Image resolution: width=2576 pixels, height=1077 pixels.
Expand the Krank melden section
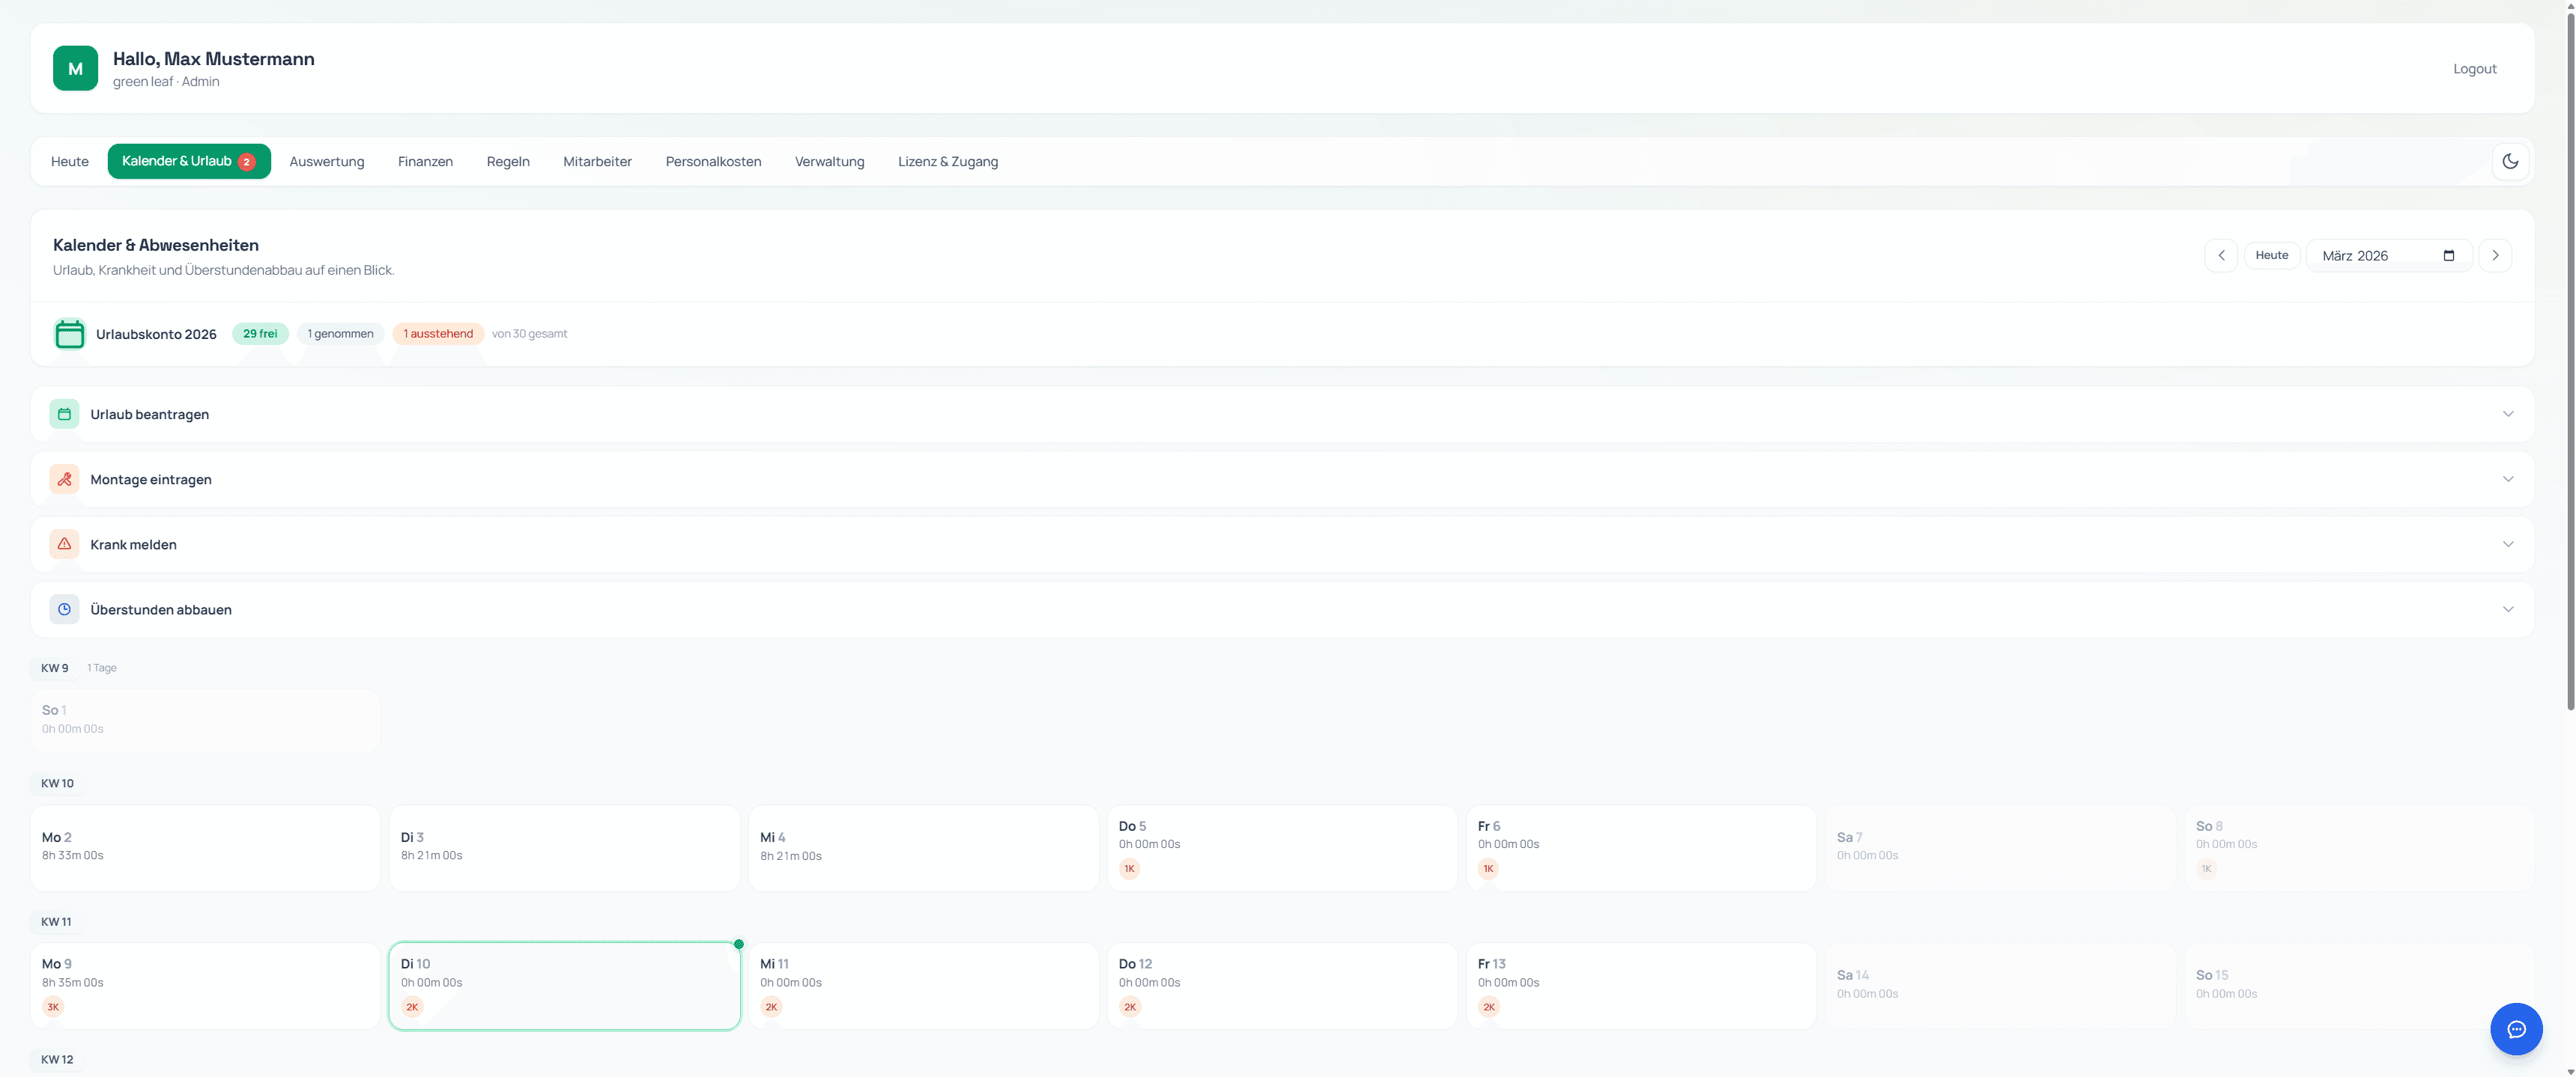coord(2507,543)
